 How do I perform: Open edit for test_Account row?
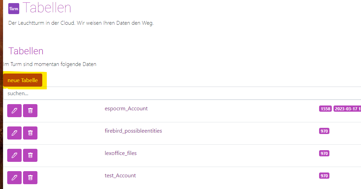(x=14, y=178)
